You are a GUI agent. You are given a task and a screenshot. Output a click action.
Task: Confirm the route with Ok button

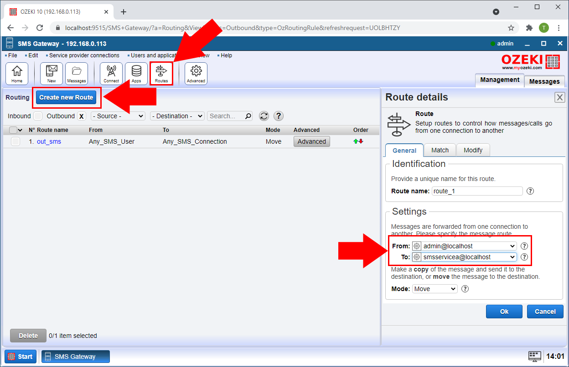pyautogui.click(x=504, y=312)
